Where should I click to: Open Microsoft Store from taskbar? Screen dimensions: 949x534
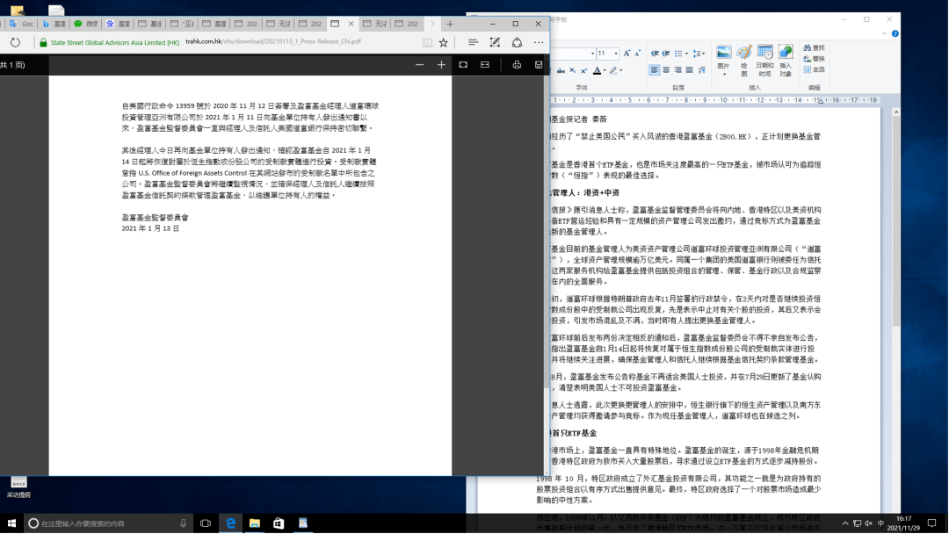pos(279,523)
